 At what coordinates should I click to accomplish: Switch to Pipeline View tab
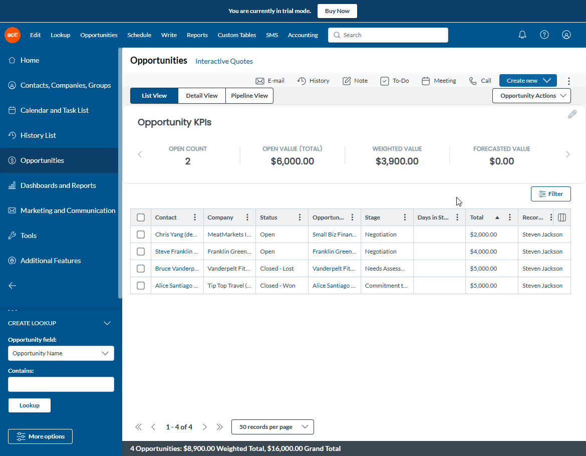tap(249, 96)
